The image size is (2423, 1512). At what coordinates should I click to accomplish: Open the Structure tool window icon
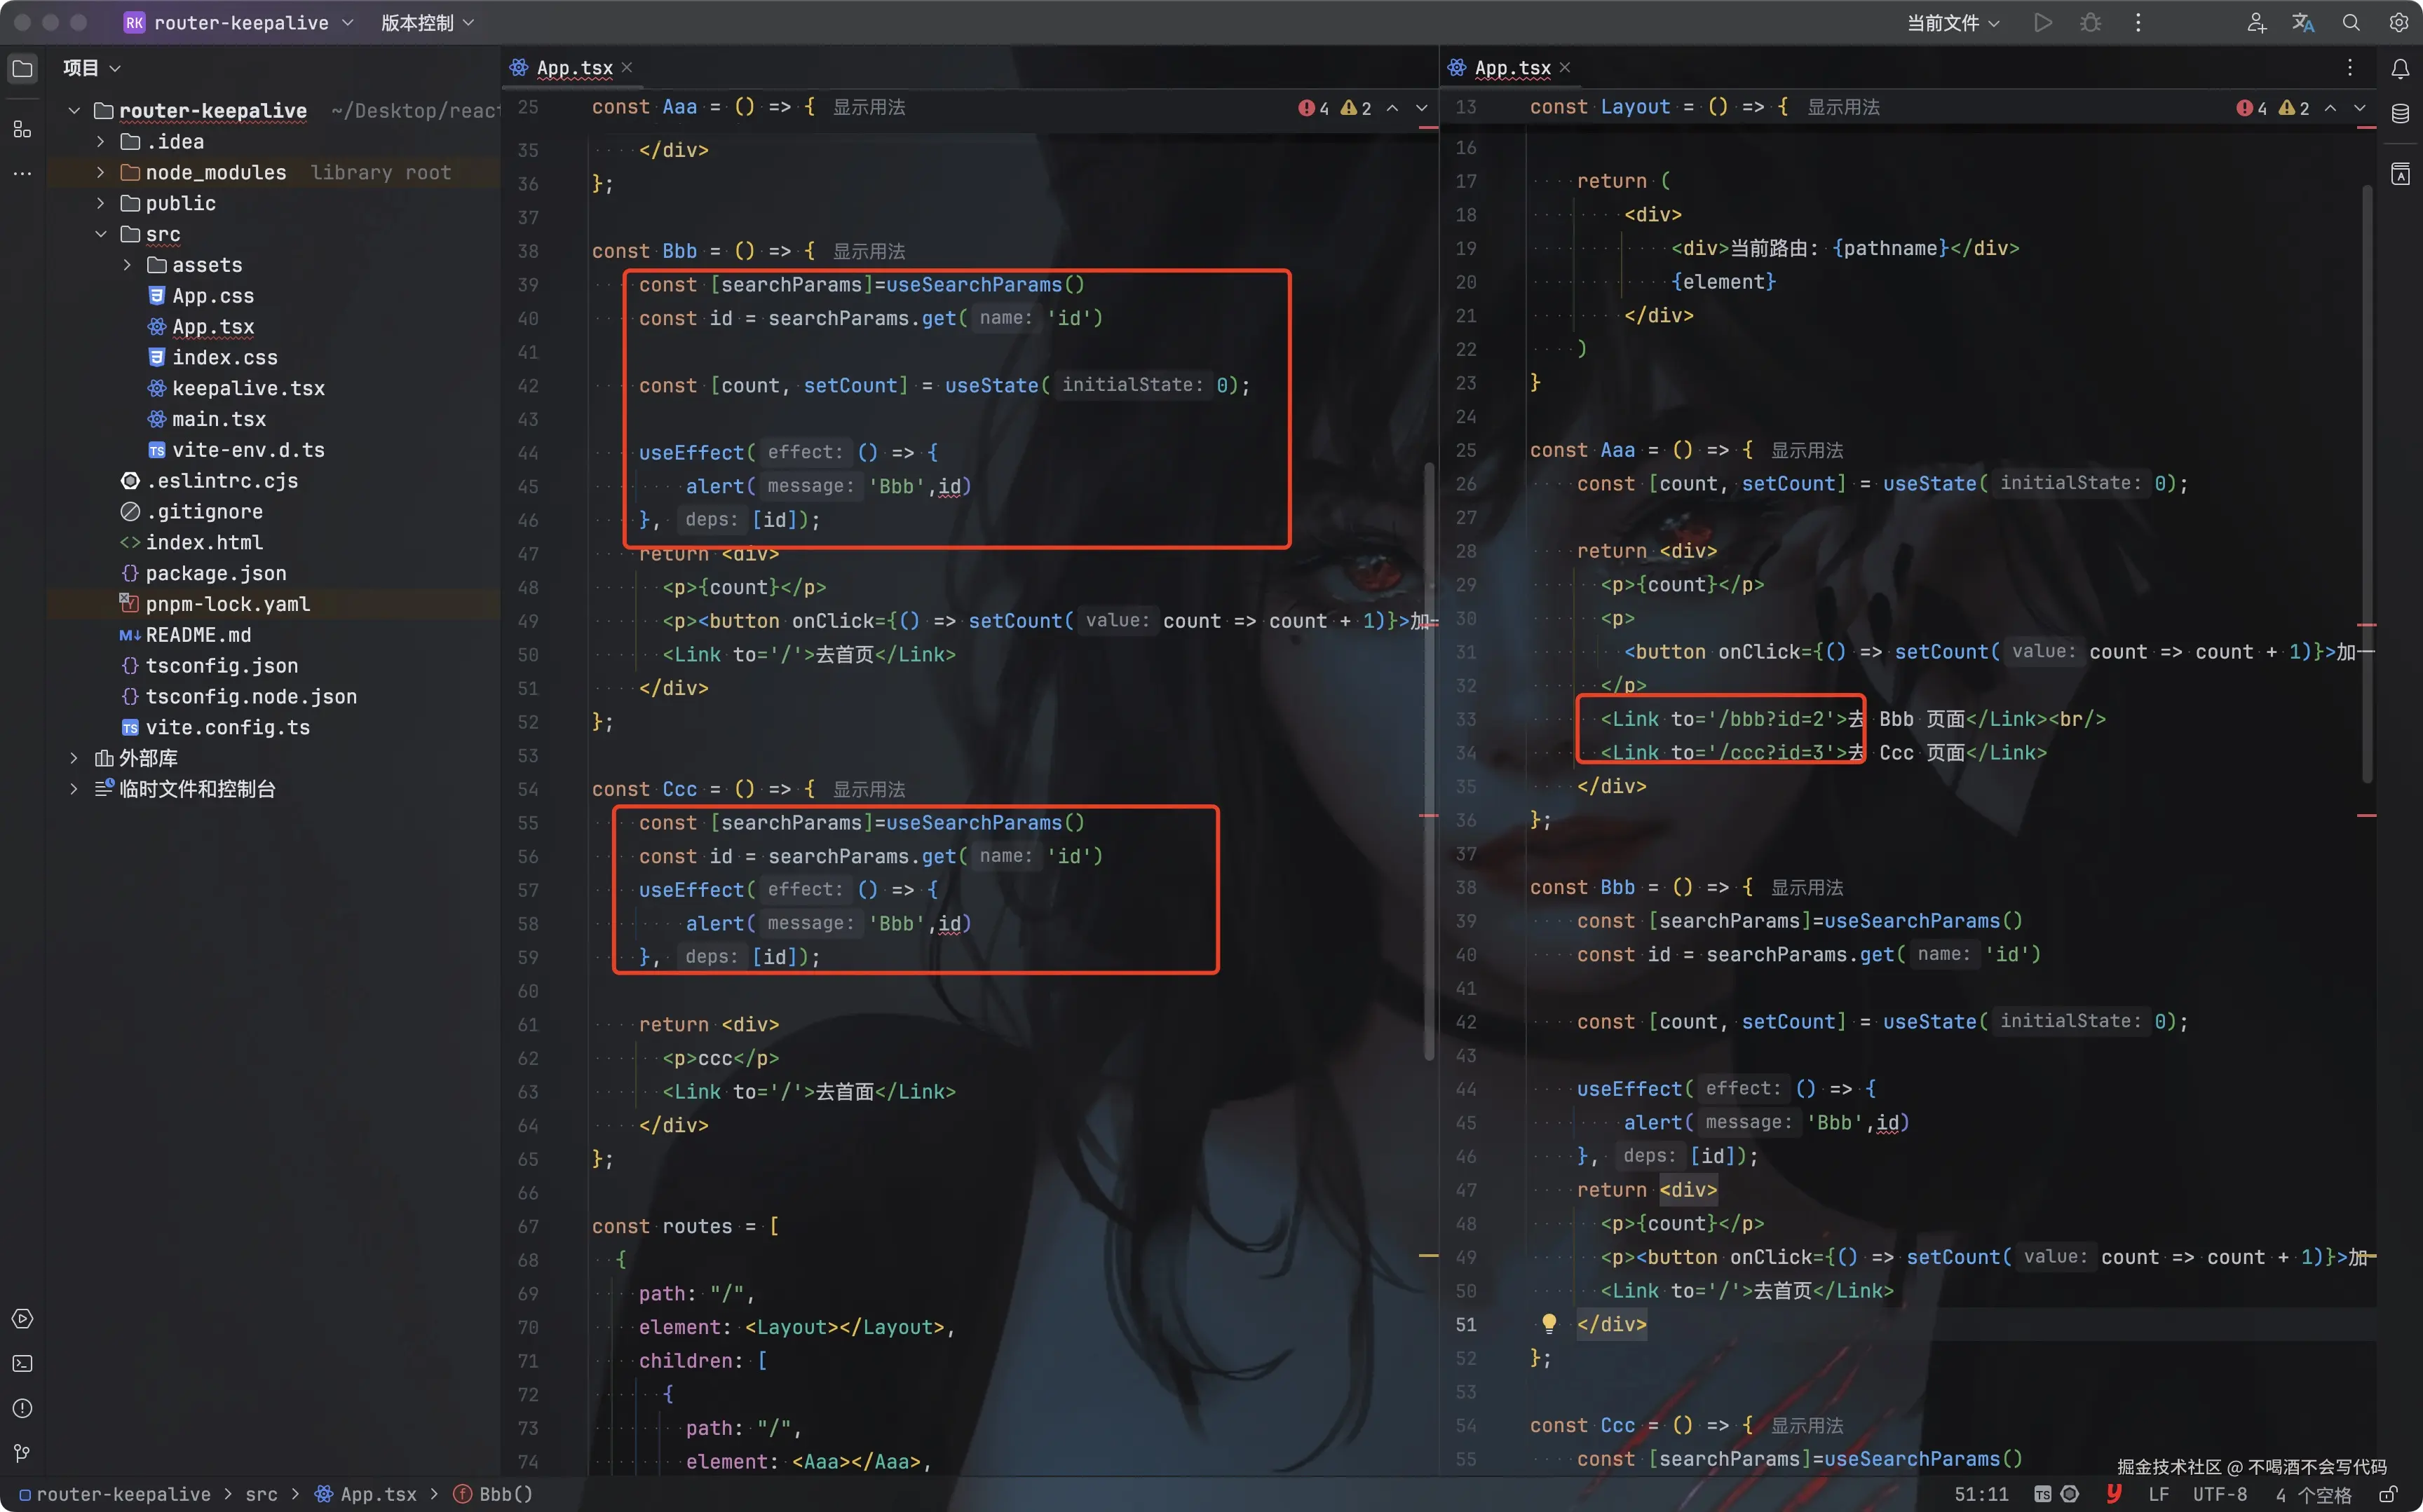click(x=22, y=129)
